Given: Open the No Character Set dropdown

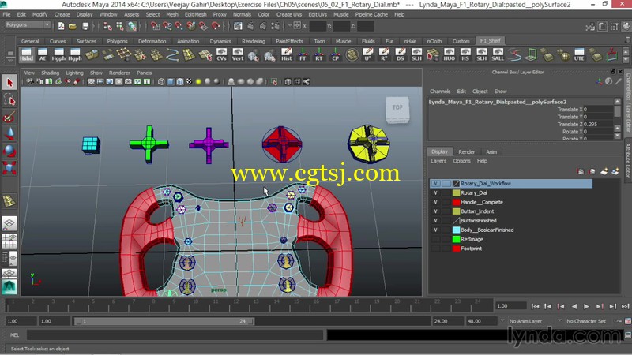Looking at the screenshot, I should pyautogui.click(x=588, y=321).
